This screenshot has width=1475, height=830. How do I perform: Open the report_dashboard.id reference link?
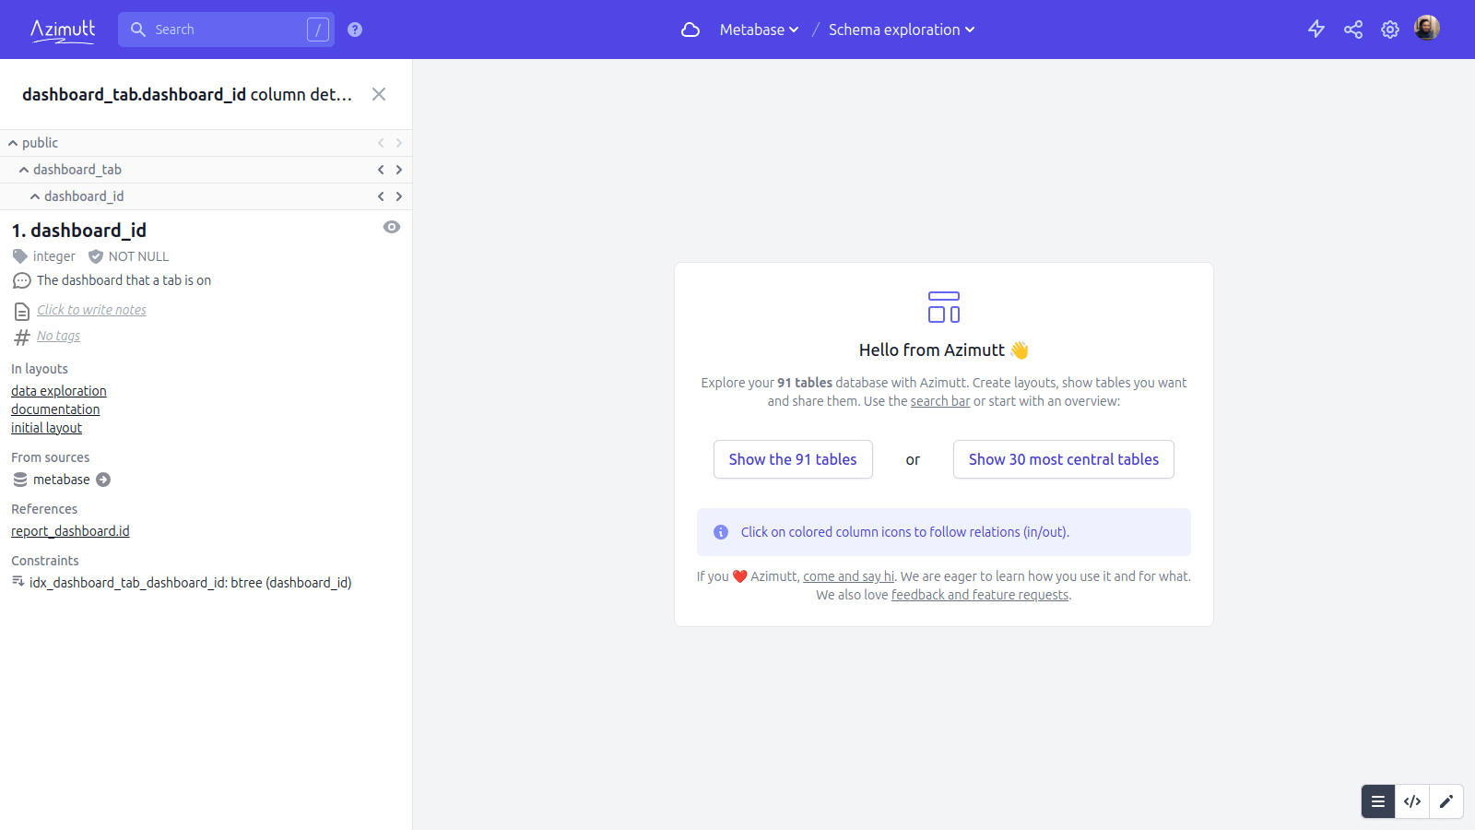tap(70, 531)
